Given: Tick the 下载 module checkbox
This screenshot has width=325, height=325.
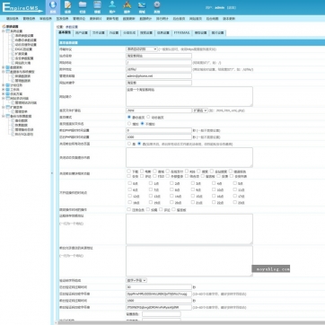Looking at the screenshot, I should click(x=129, y=171).
